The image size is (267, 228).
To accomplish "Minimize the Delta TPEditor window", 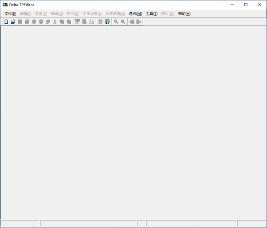I will point(232,5).
